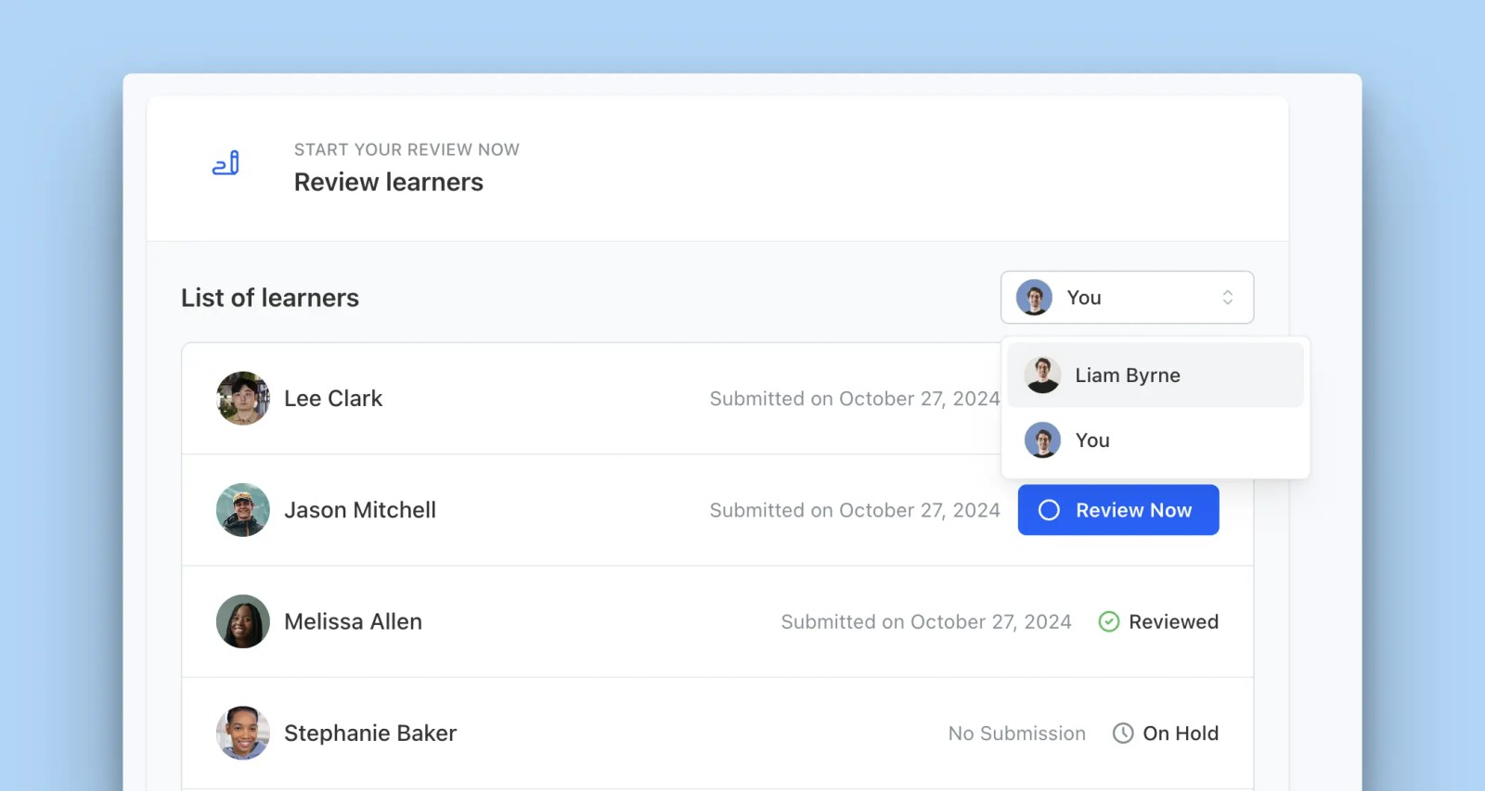Click Stephanie Baker's profile picture

243,734
